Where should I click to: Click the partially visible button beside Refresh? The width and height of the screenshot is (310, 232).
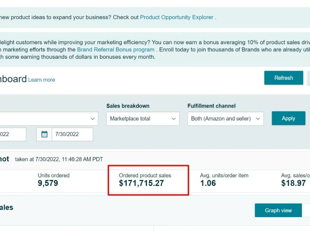pyautogui.click(x=308, y=78)
